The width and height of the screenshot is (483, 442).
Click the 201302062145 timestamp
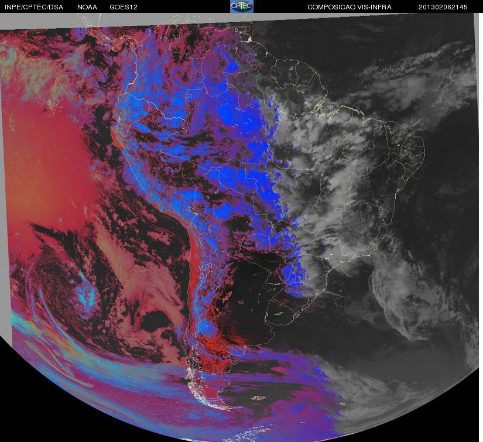click(x=443, y=7)
